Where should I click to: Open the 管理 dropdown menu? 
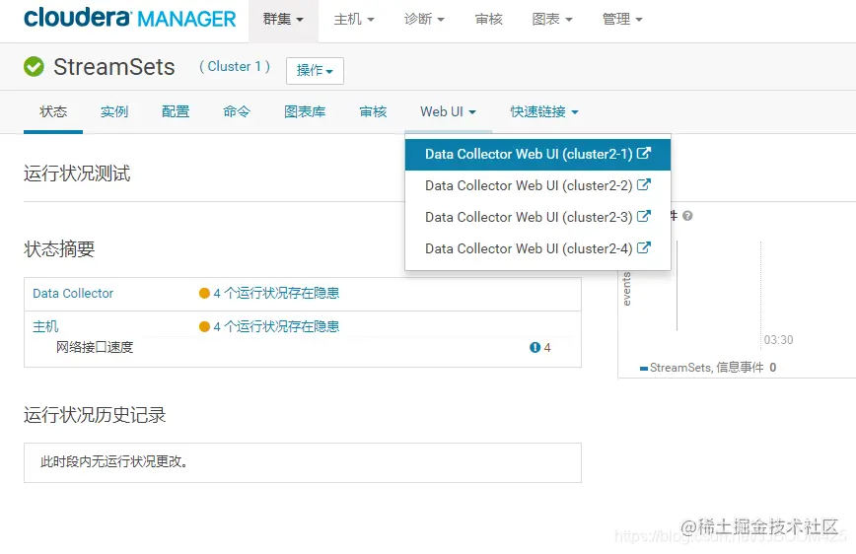pos(622,20)
